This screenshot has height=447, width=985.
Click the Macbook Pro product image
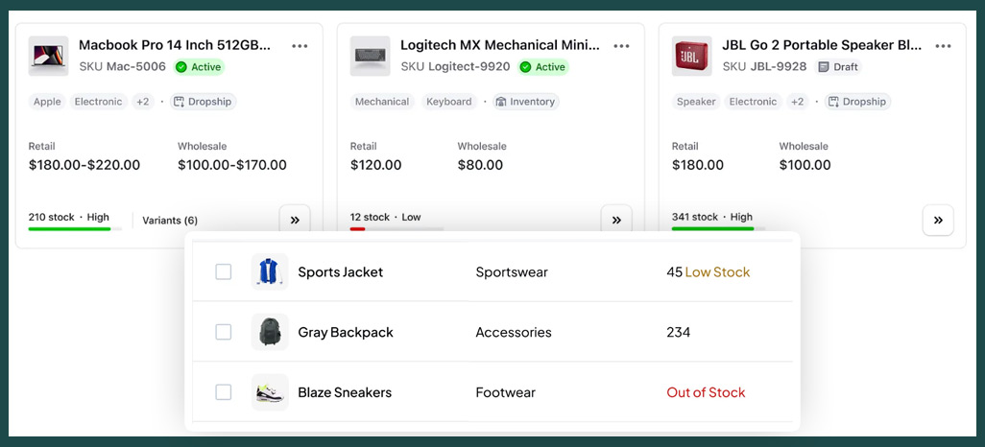tap(48, 56)
